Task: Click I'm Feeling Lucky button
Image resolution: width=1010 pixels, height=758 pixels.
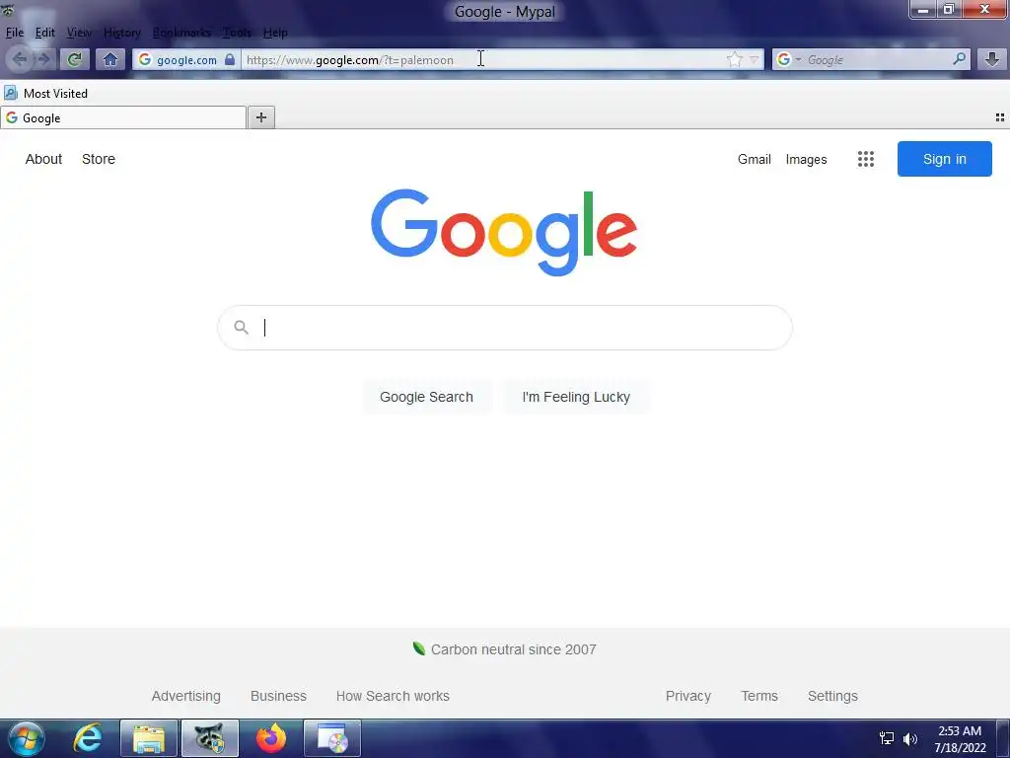Action: [576, 397]
